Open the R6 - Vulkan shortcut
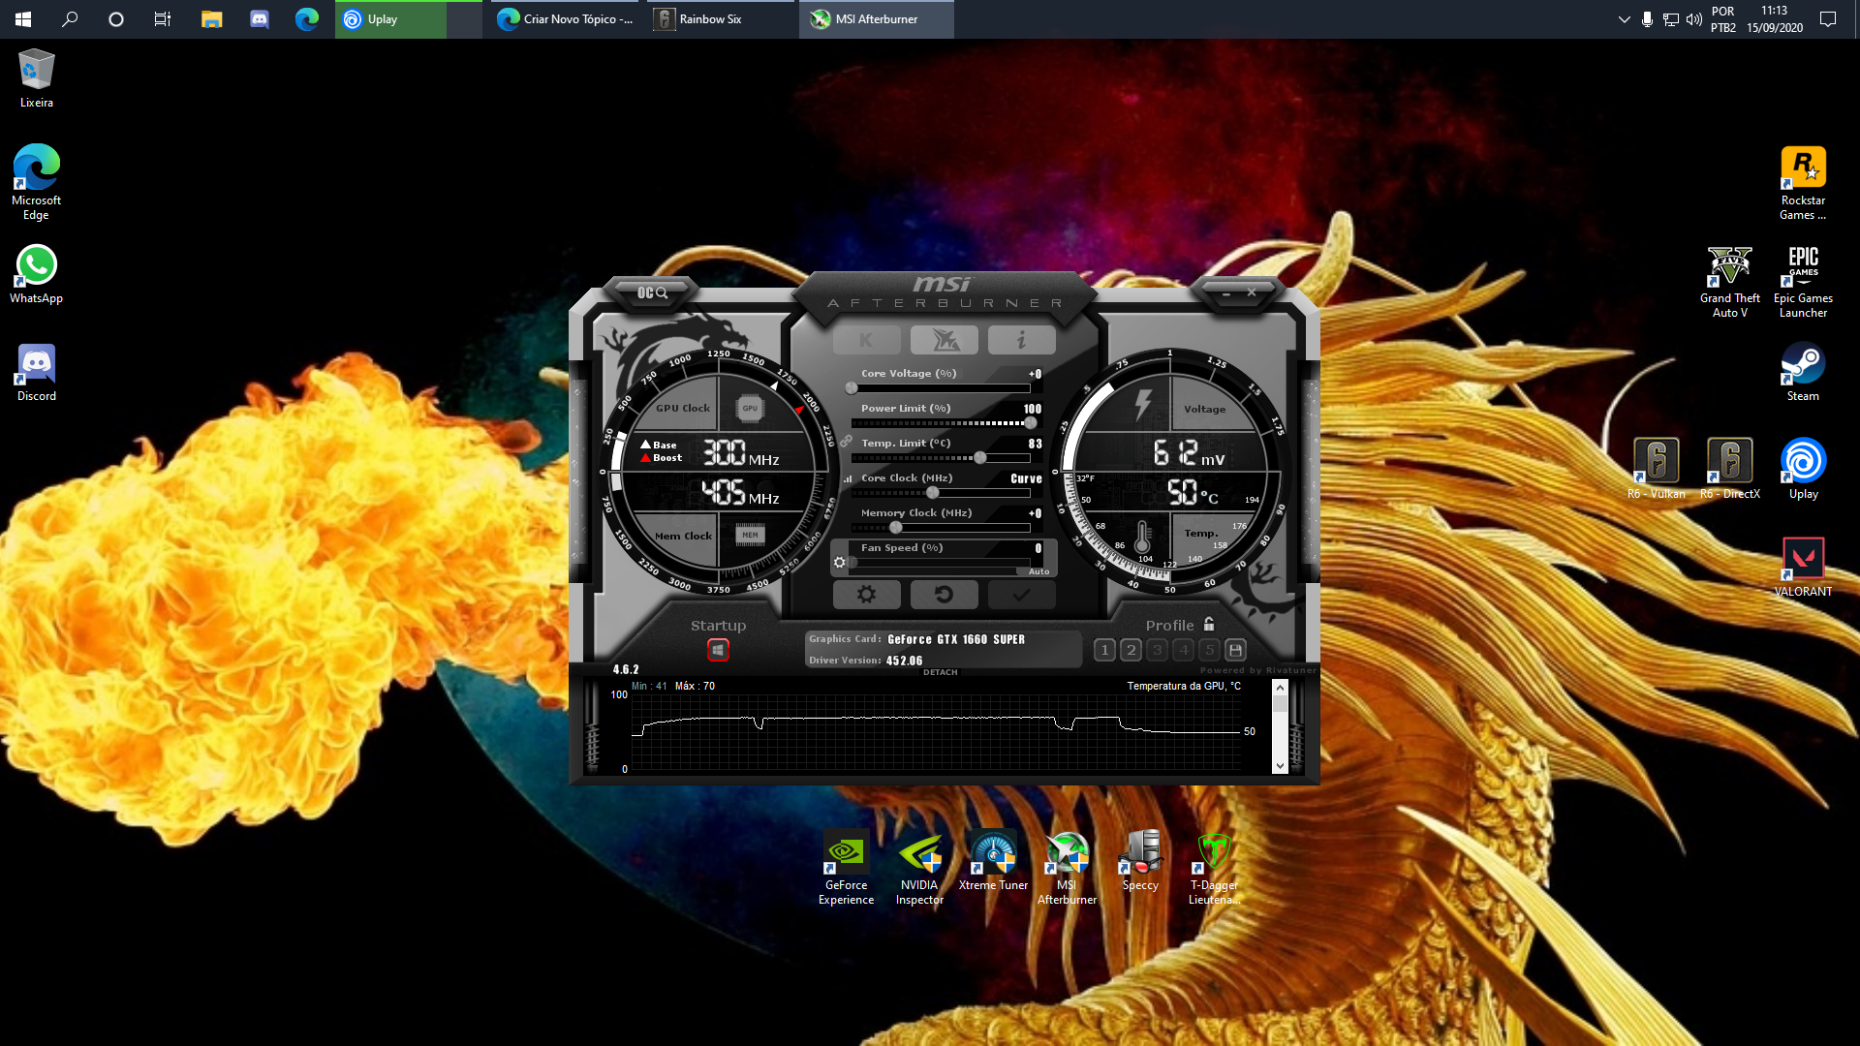The height and width of the screenshot is (1046, 1860). (1657, 470)
